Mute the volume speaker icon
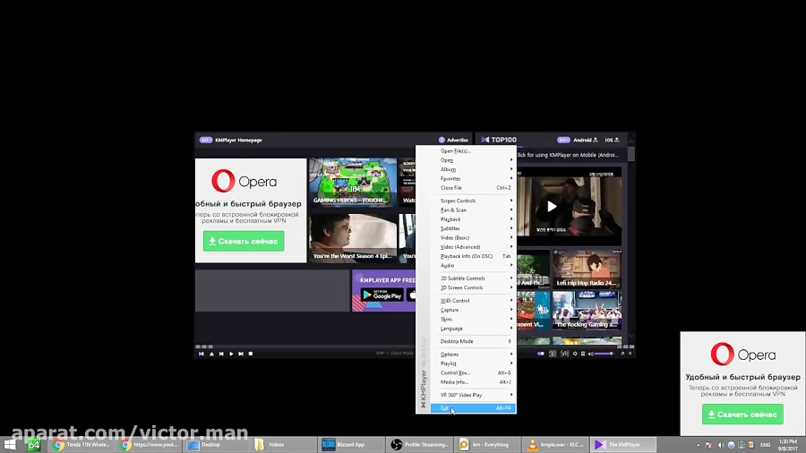The width and height of the screenshot is (806, 453). 591,354
